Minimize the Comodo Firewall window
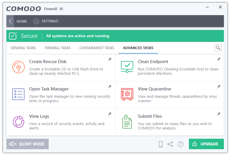This screenshot has width=230, height=155. tap(207, 7)
